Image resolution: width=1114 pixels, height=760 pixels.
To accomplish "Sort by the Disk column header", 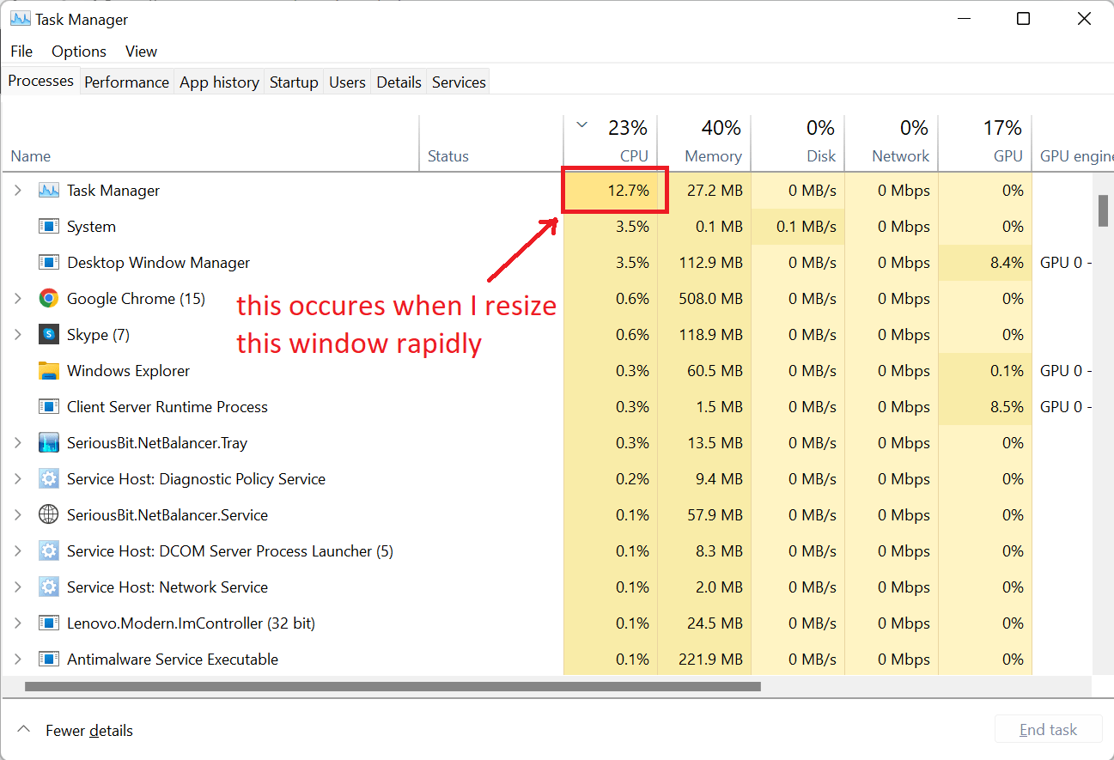I will pos(797,143).
